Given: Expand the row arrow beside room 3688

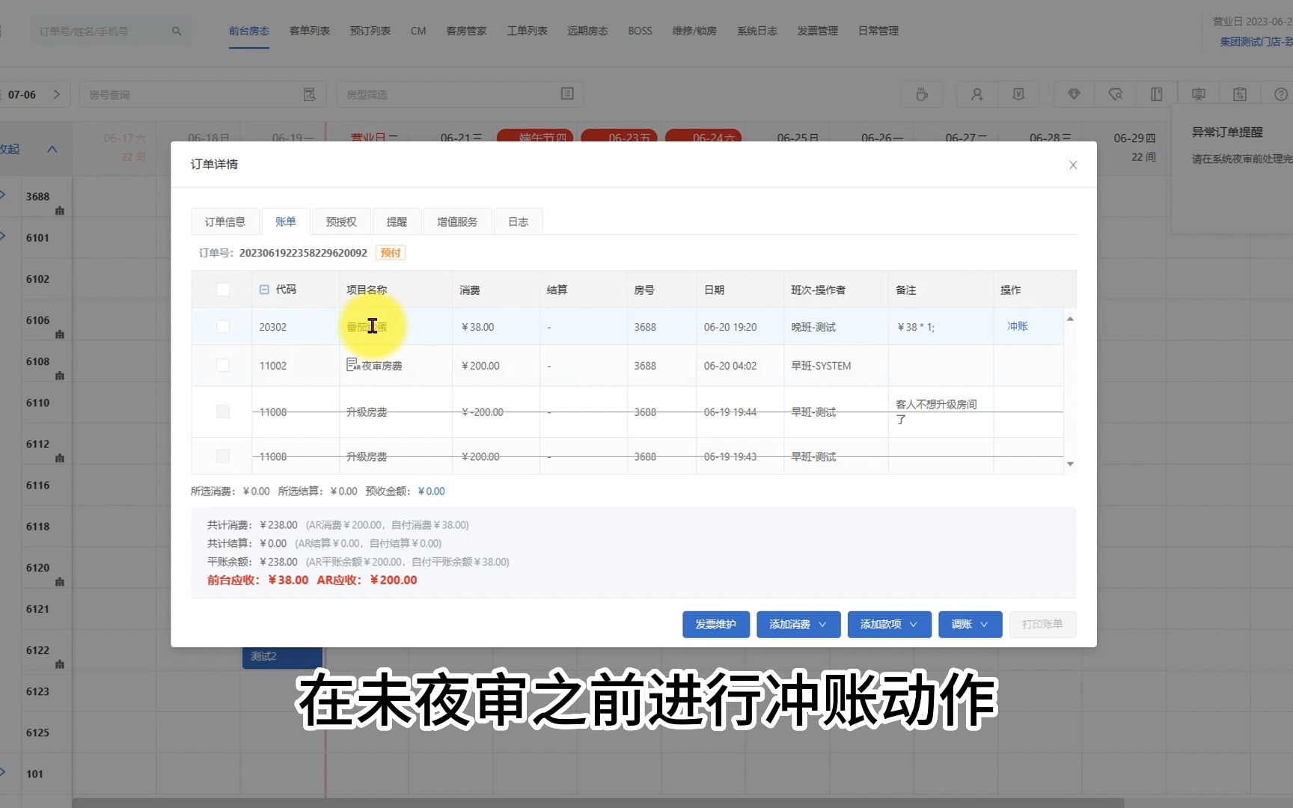Looking at the screenshot, I should [3, 195].
